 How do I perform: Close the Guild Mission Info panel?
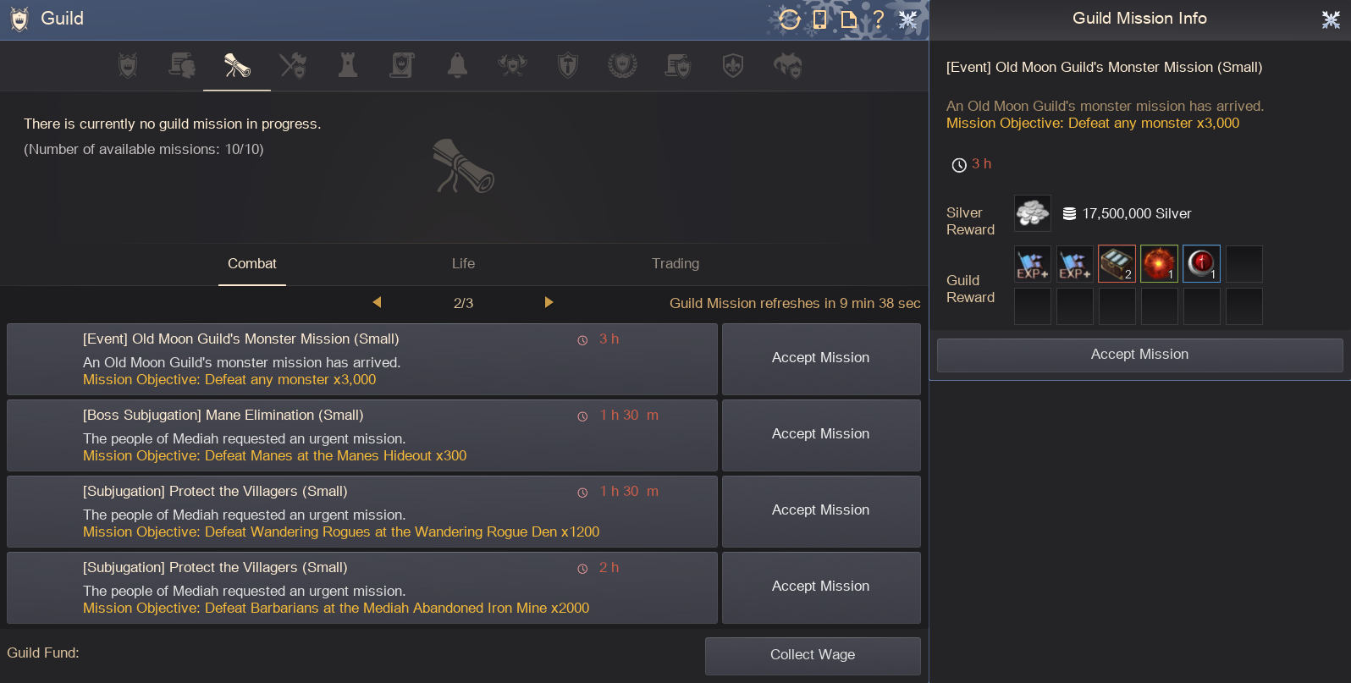(x=1331, y=19)
